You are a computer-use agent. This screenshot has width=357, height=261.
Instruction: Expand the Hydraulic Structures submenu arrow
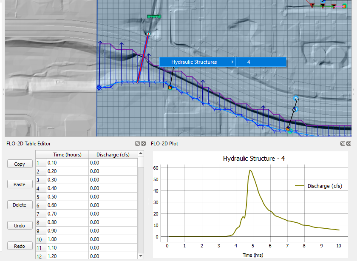tap(232, 62)
